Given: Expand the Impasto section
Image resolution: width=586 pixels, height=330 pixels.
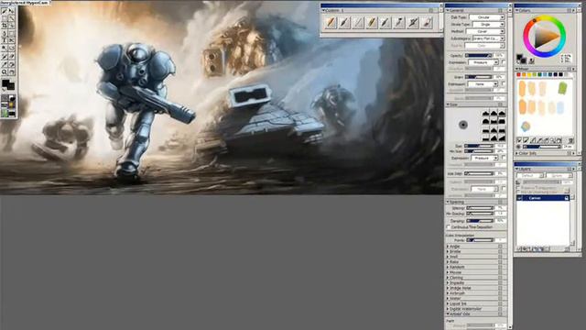Looking at the screenshot, I should point(448,283).
